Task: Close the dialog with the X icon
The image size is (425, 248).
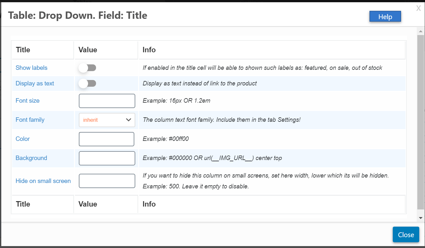Action: click(418, 9)
